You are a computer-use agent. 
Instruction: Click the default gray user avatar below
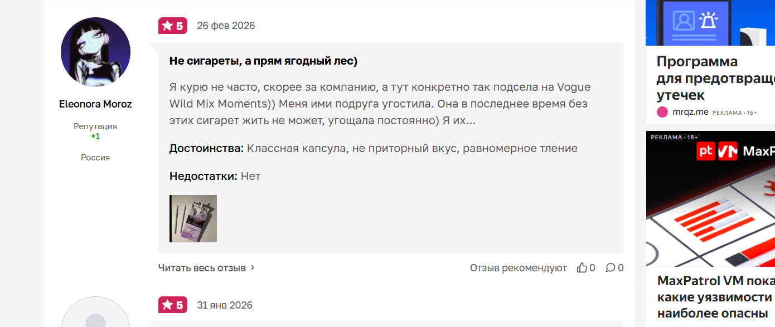(x=95, y=315)
